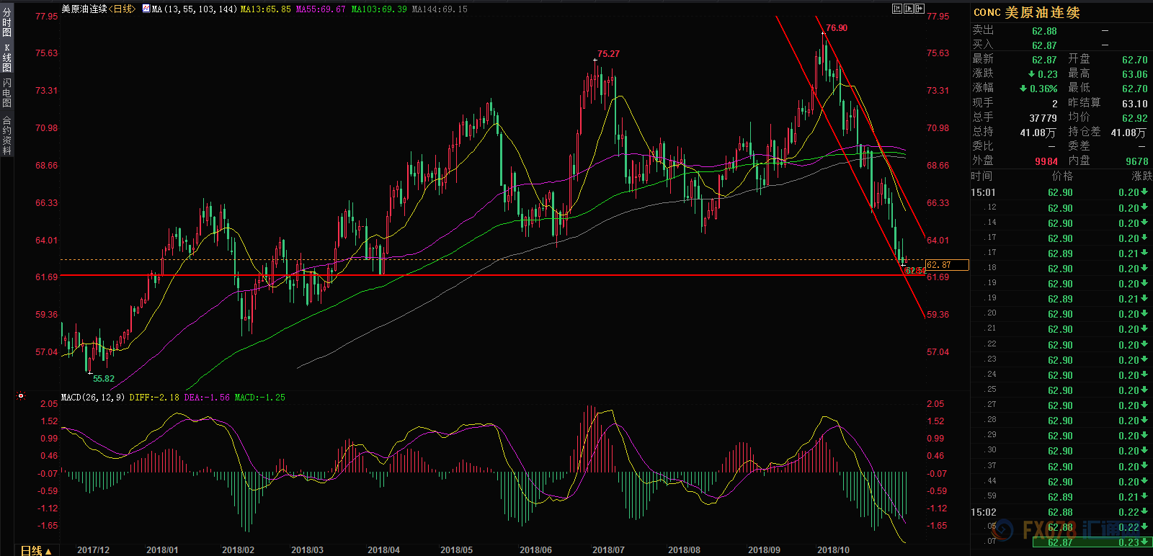Image resolution: width=1153 pixels, height=556 pixels.
Task: Click the 2017/12 date axis label
Action: pyautogui.click(x=93, y=550)
